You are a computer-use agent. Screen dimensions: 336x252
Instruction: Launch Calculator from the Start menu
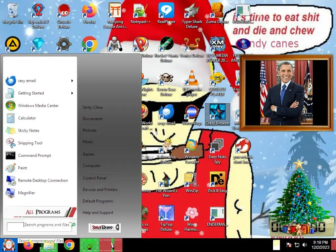(x=40, y=118)
